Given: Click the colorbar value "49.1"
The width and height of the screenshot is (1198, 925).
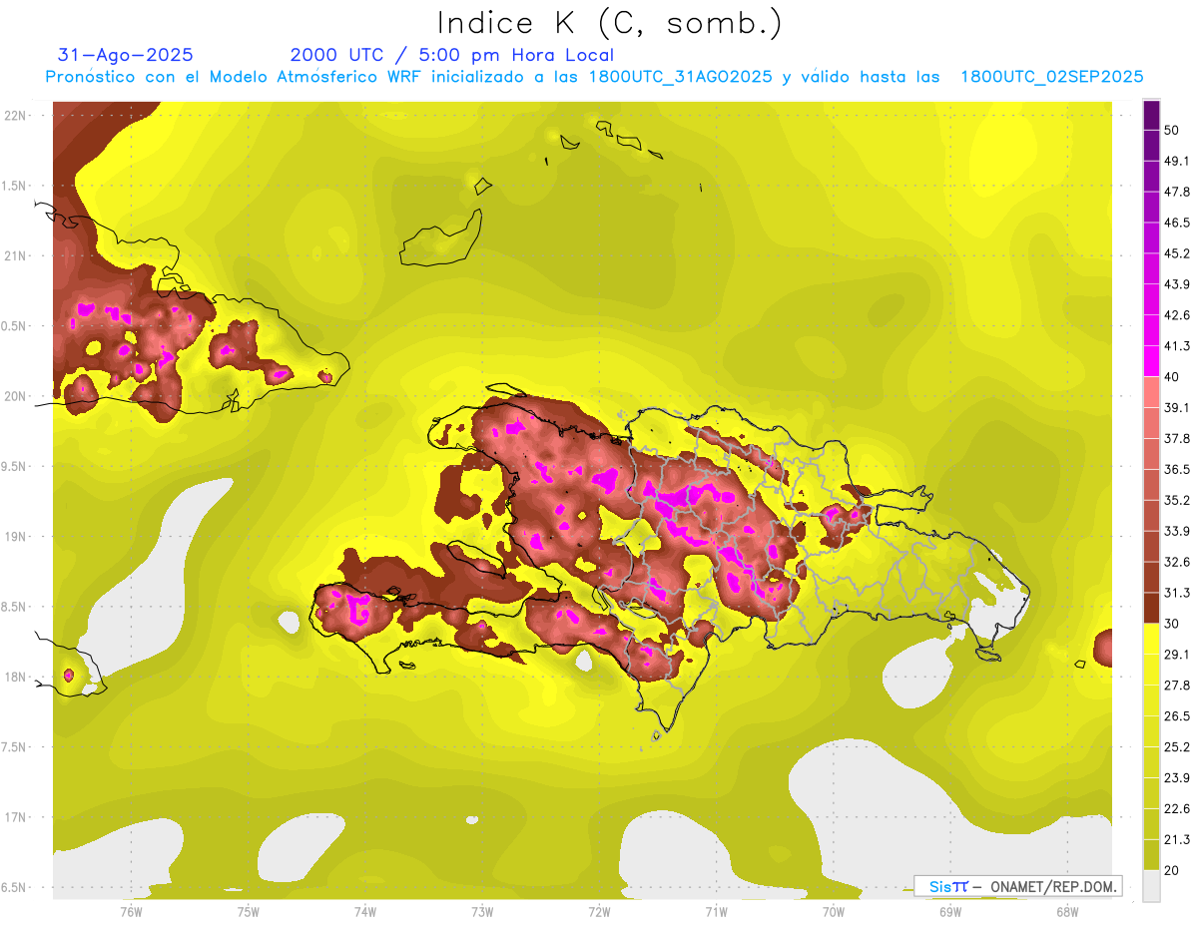Looking at the screenshot, I should (1177, 161).
